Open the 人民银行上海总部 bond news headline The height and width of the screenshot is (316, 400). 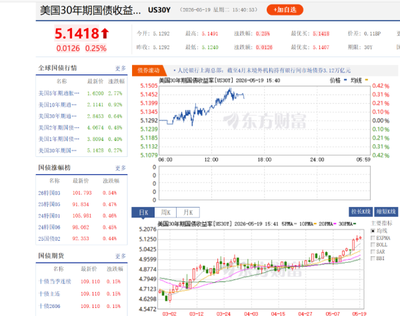[x=264, y=71]
